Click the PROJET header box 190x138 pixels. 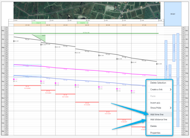coord(173,14)
